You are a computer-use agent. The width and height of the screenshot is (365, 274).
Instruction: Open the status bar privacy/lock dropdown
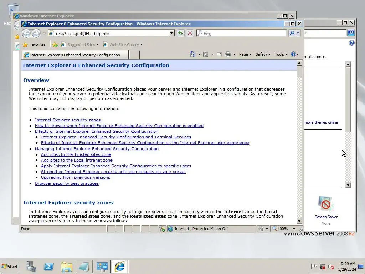267,229
